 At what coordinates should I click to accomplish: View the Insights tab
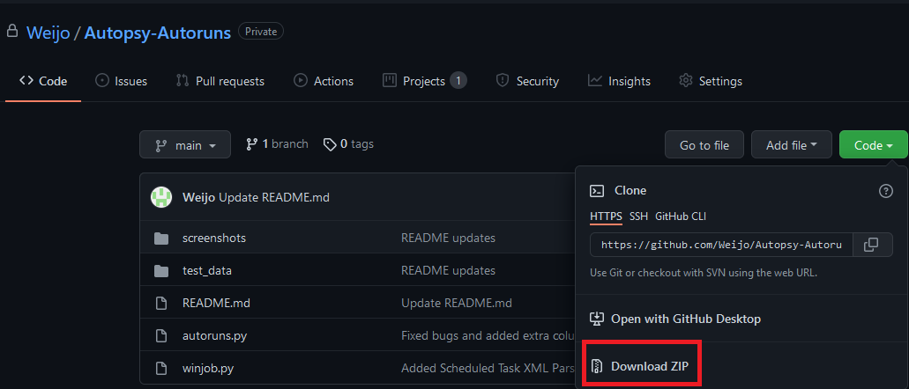(619, 81)
